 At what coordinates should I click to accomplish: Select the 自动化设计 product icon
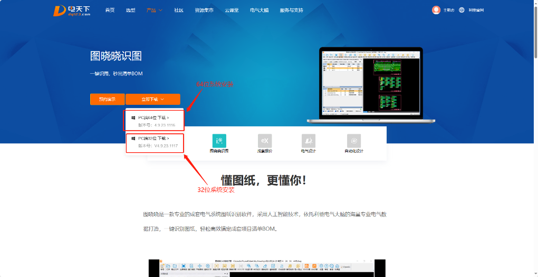coord(354,141)
